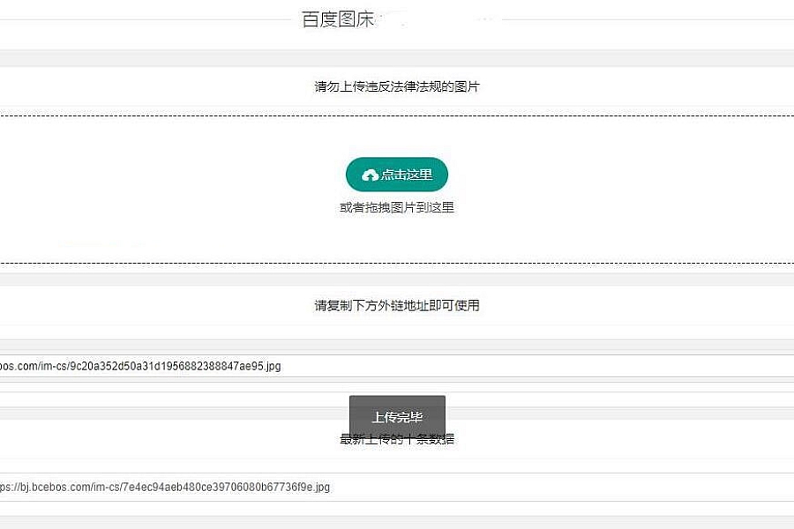Click the cloud upload icon
The image size is (794, 529).
pyautogui.click(x=371, y=175)
